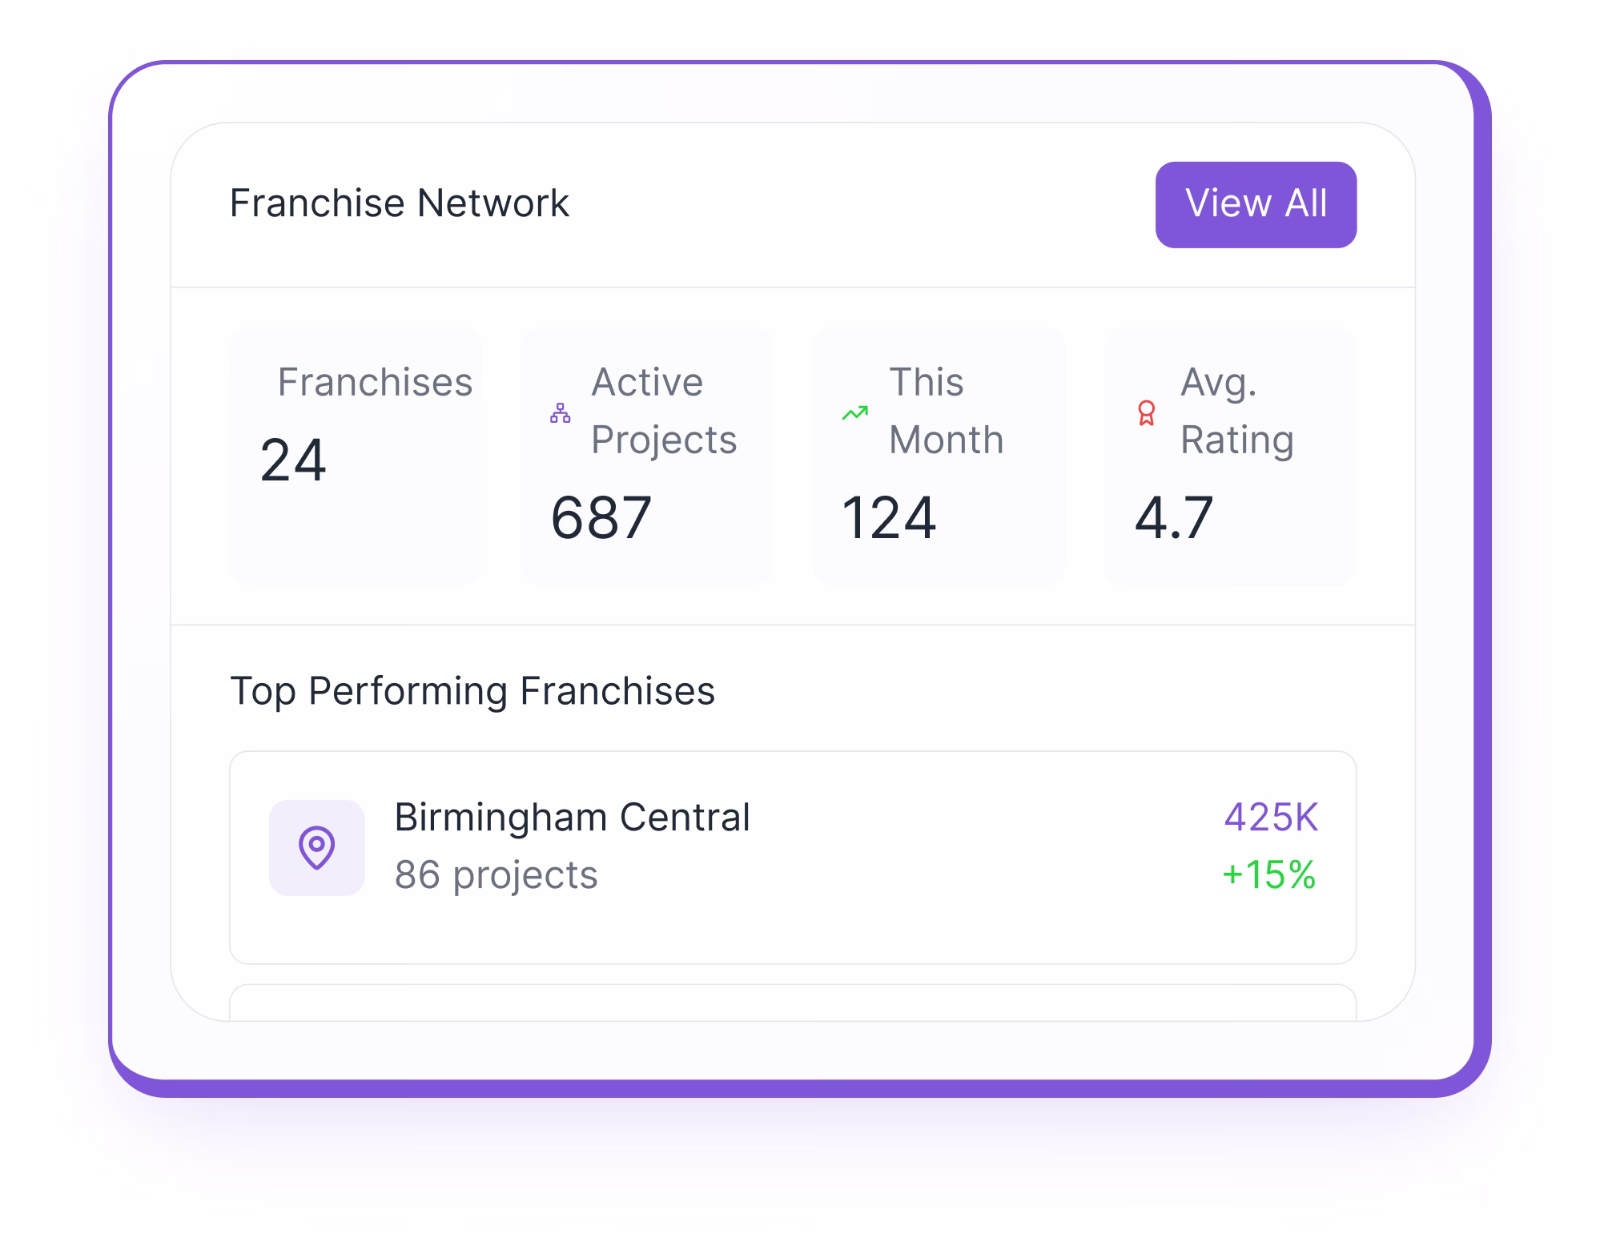This screenshot has height=1254, width=1600.
Task: Select the Top Performing Franchises header
Action: coord(472,689)
